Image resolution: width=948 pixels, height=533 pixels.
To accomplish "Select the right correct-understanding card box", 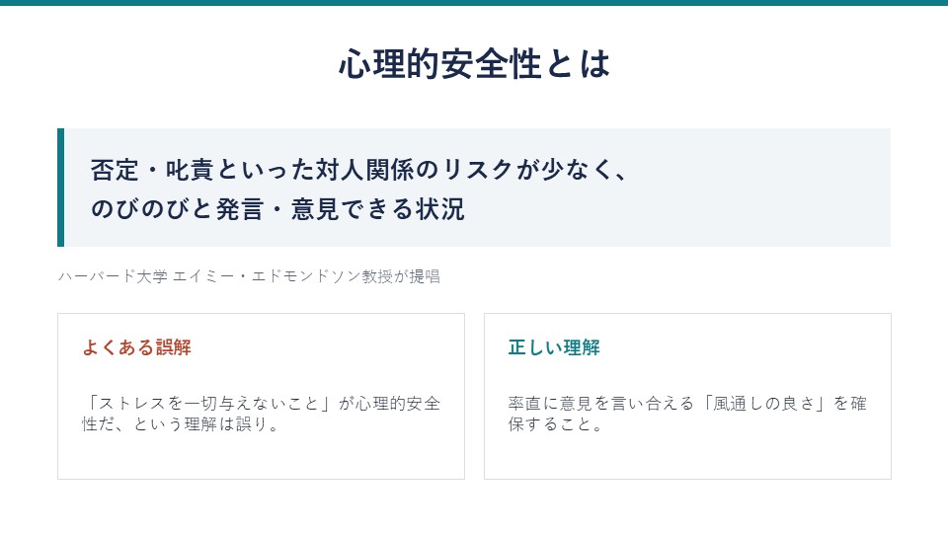I will (687, 397).
